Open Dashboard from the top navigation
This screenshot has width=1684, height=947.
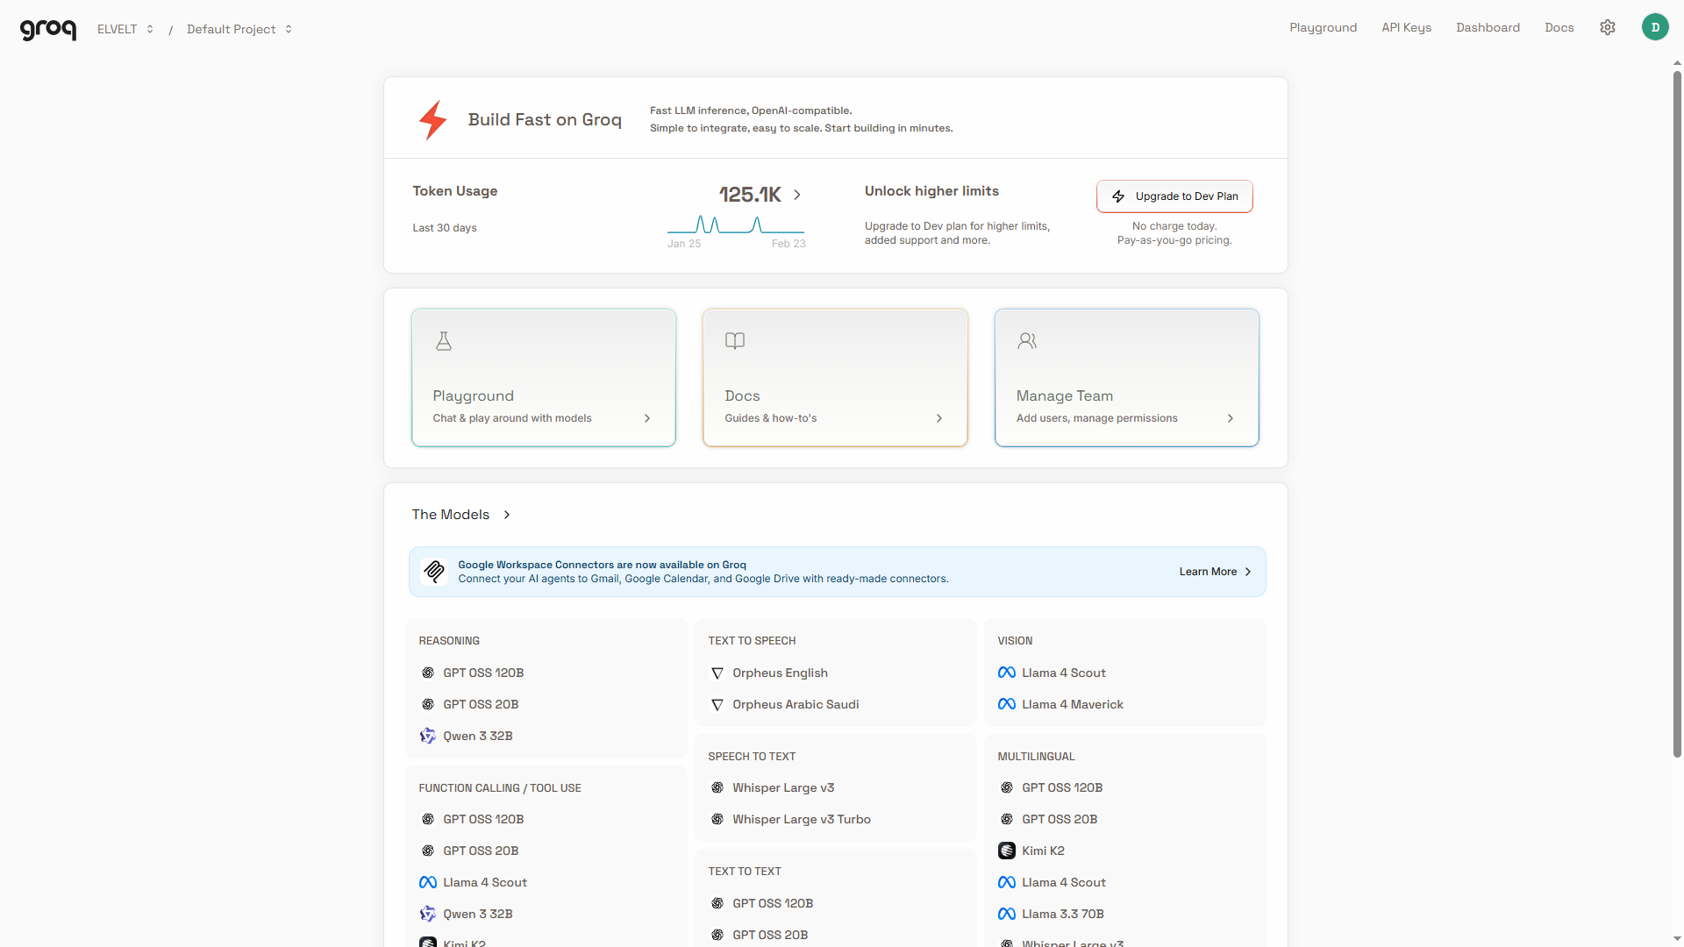(1488, 27)
